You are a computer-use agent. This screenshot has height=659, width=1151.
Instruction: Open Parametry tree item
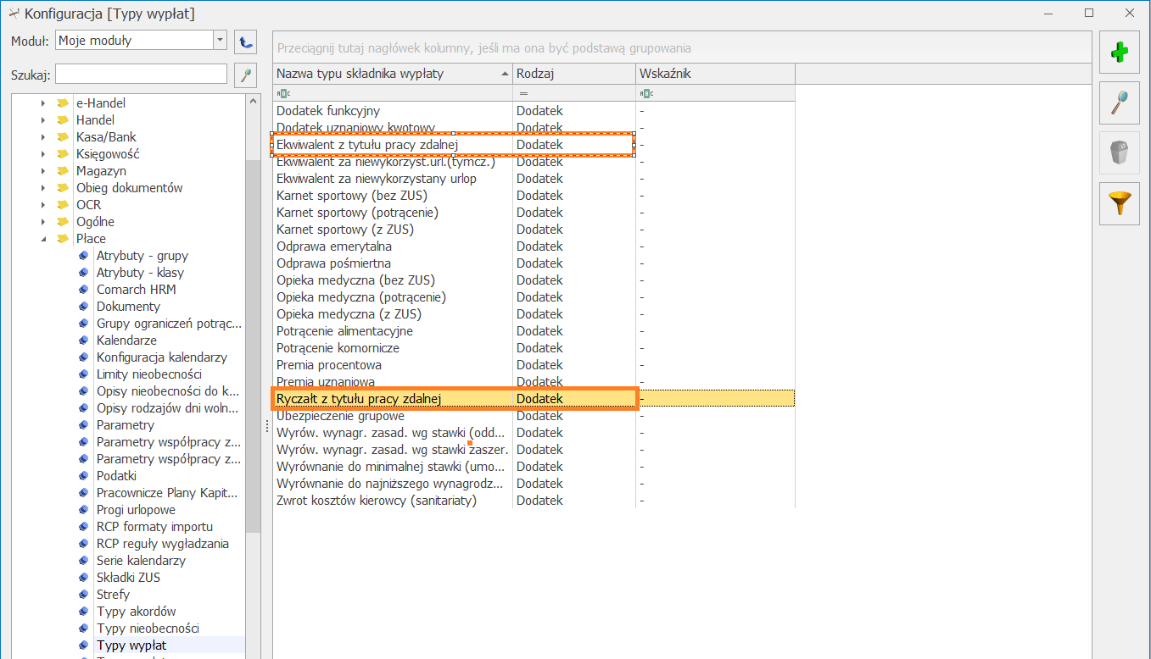pos(126,425)
